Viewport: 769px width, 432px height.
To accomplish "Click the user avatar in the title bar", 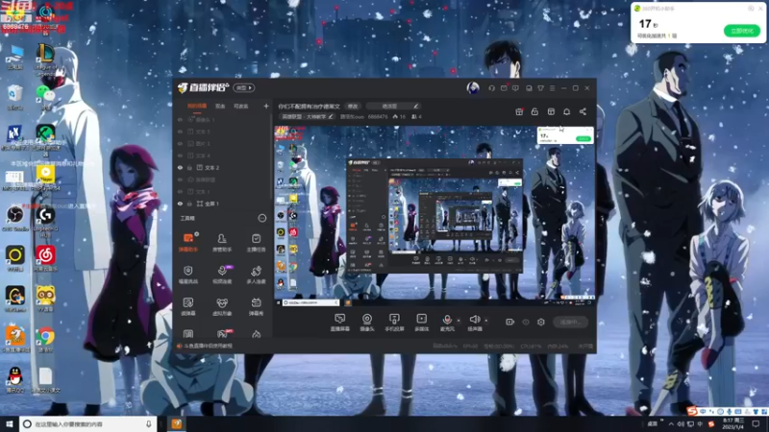I will (x=473, y=88).
